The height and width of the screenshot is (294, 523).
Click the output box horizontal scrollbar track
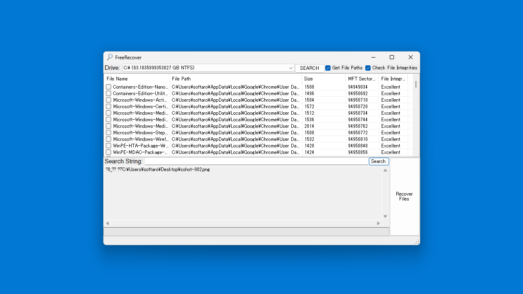coord(243,223)
